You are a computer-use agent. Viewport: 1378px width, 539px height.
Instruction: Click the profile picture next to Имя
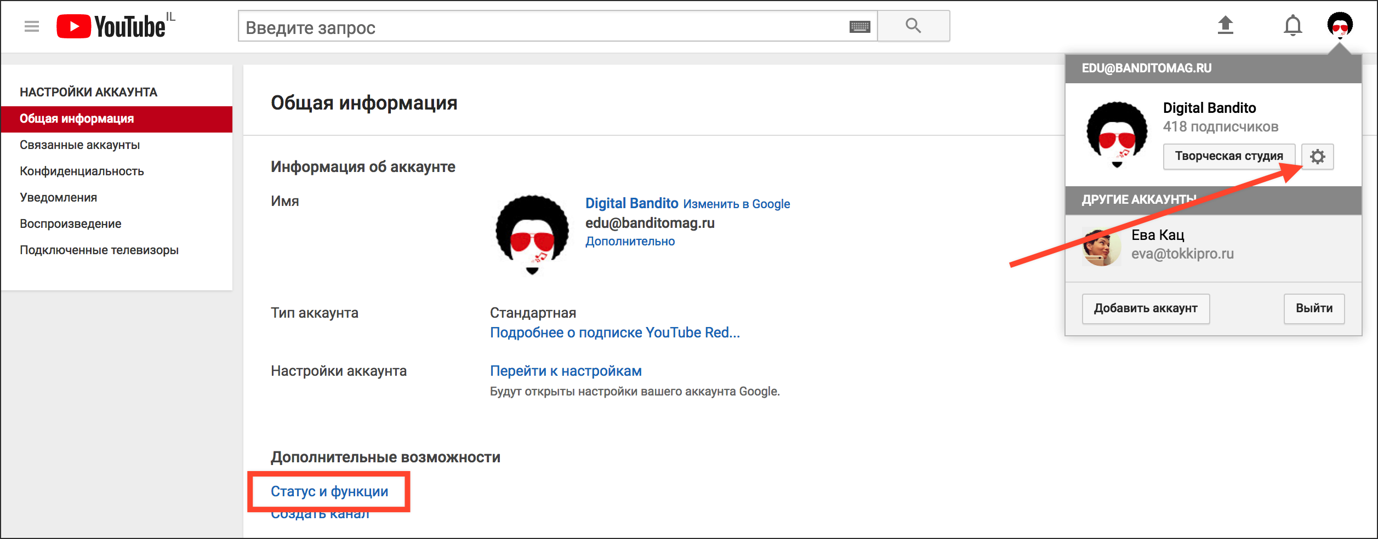[x=532, y=234]
